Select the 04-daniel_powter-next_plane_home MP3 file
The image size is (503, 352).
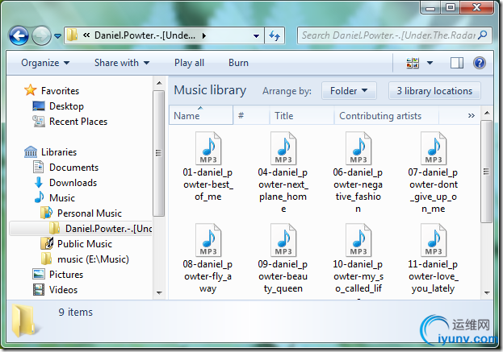click(283, 172)
